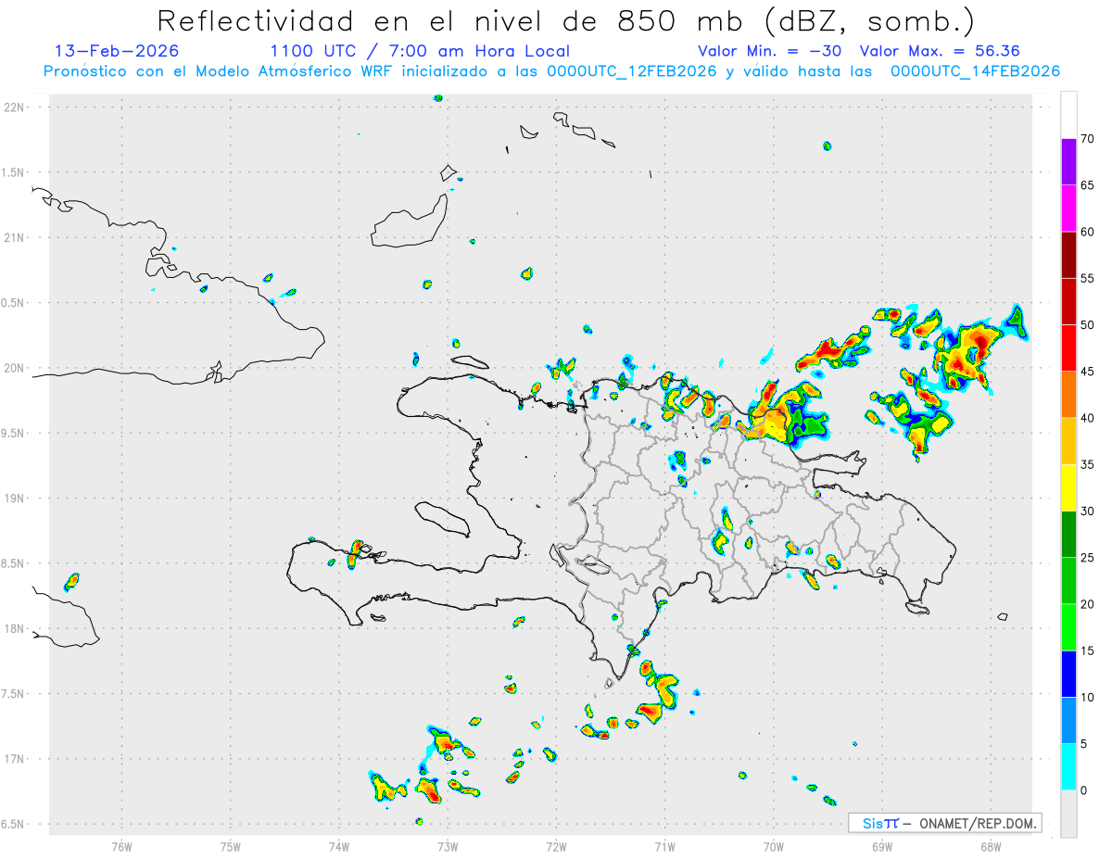Click the colorbar tick label '20'
The width and height of the screenshot is (1112, 859).
tap(1088, 604)
